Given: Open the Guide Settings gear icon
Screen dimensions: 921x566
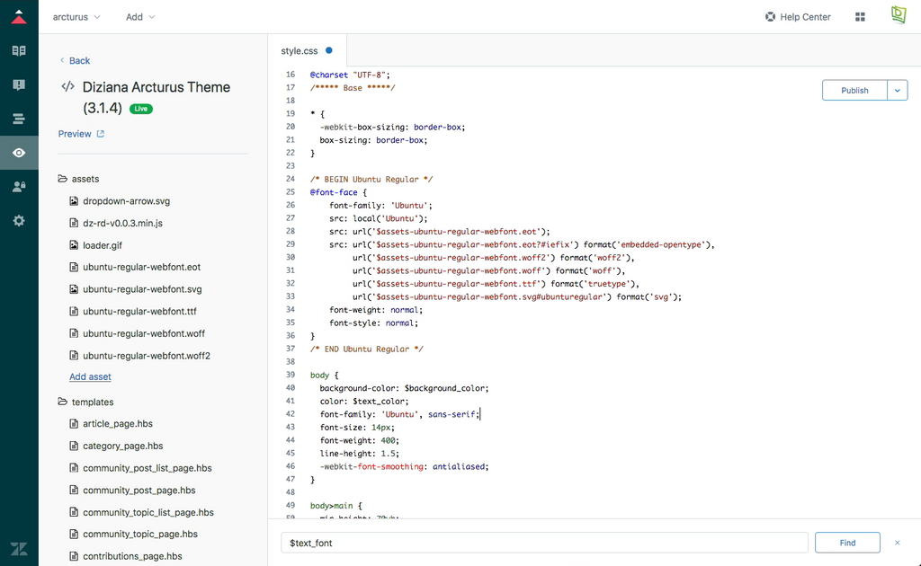Looking at the screenshot, I should pyautogui.click(x=19, y=220).
